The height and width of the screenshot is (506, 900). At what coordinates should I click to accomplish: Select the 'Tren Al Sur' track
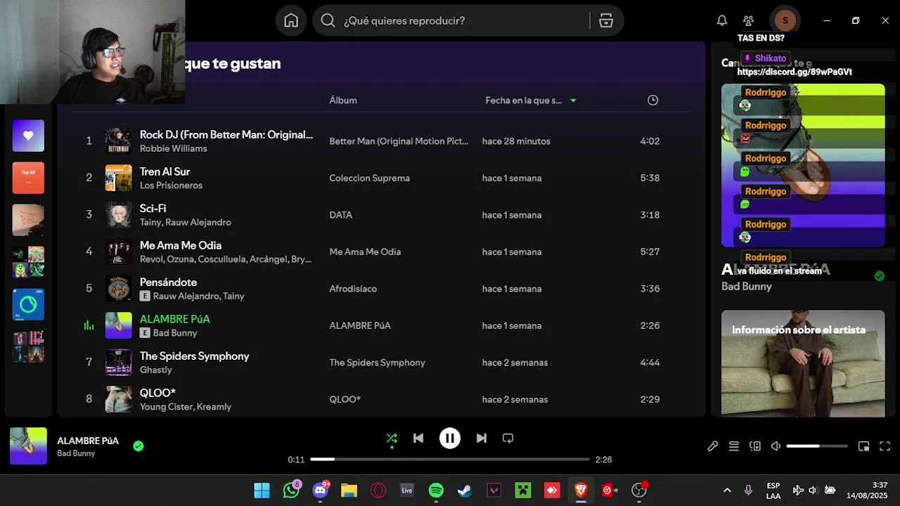(165, 171)
